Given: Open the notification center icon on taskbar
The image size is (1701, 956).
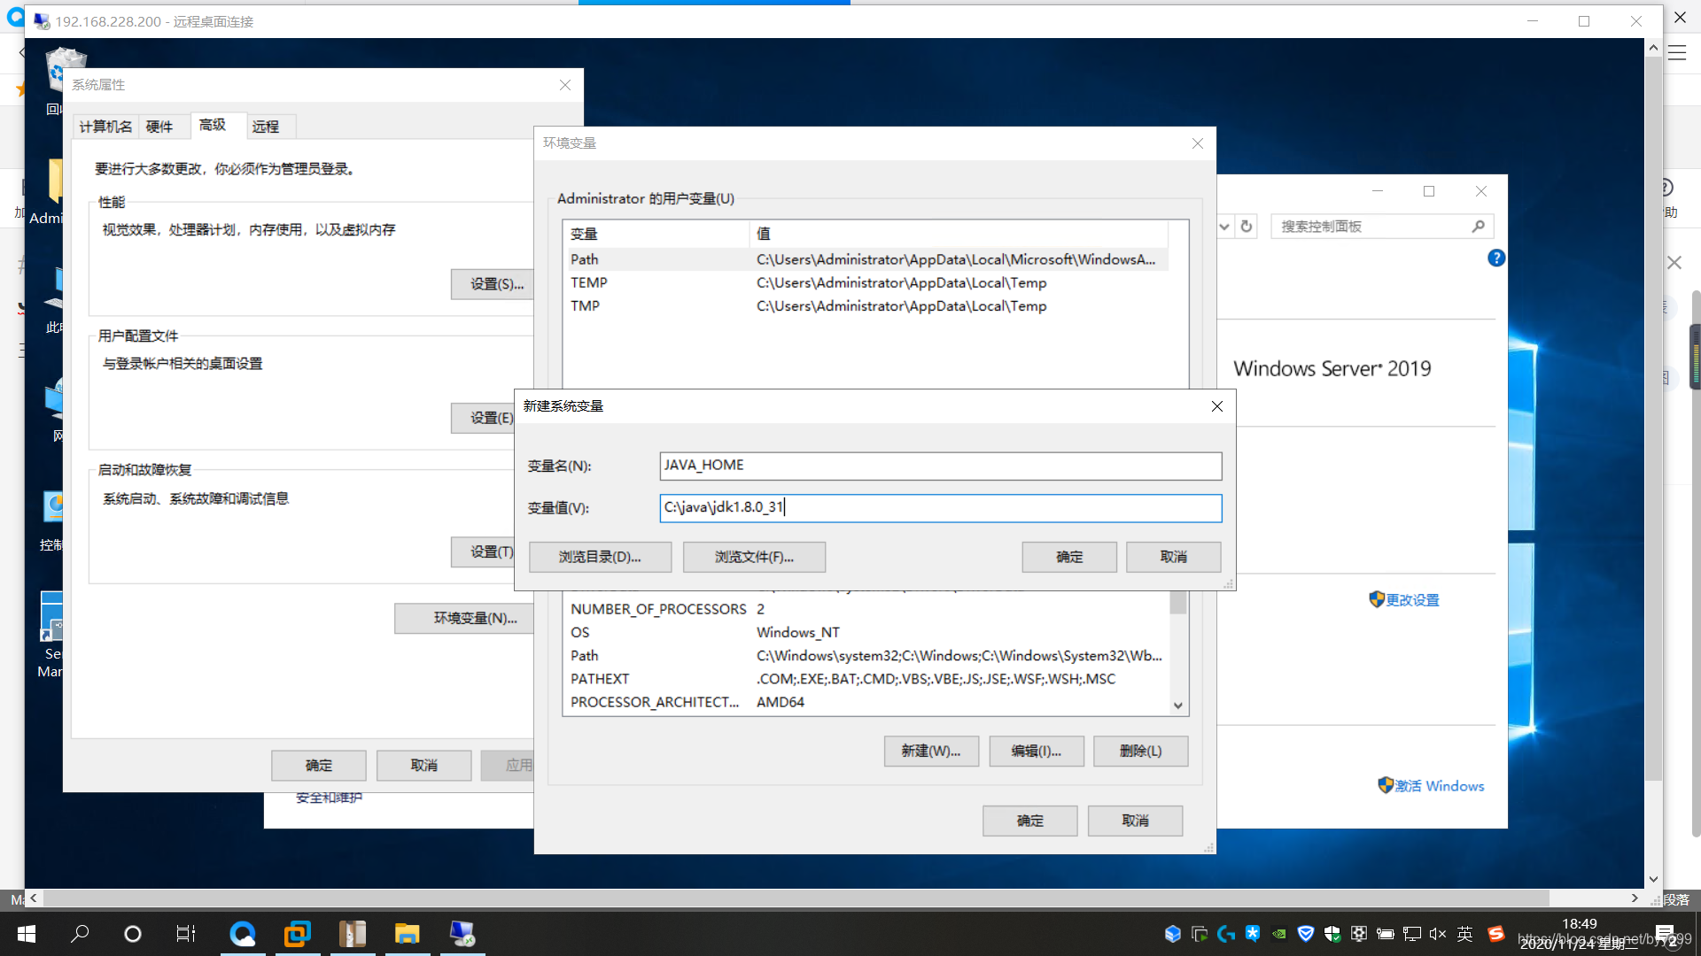Looking at the screenshot, I should coord(1665,934).
